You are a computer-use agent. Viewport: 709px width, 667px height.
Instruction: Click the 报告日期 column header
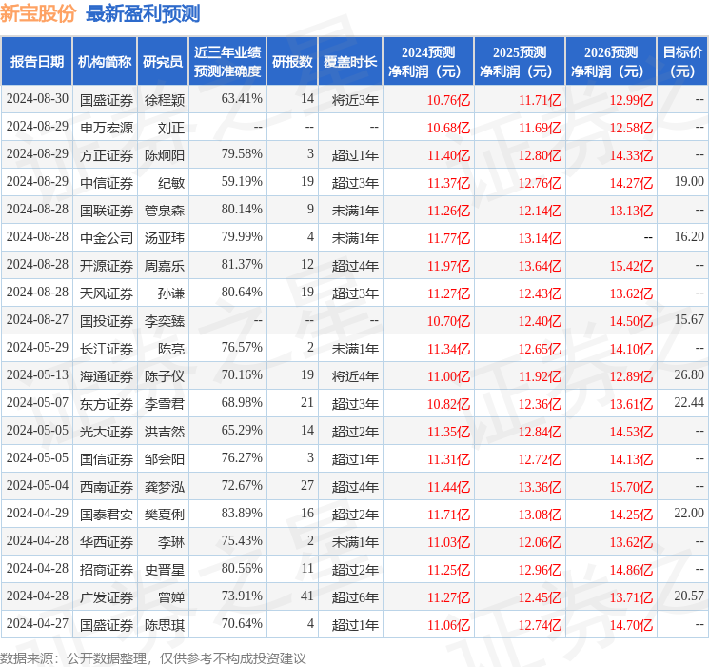click(36, 62)
